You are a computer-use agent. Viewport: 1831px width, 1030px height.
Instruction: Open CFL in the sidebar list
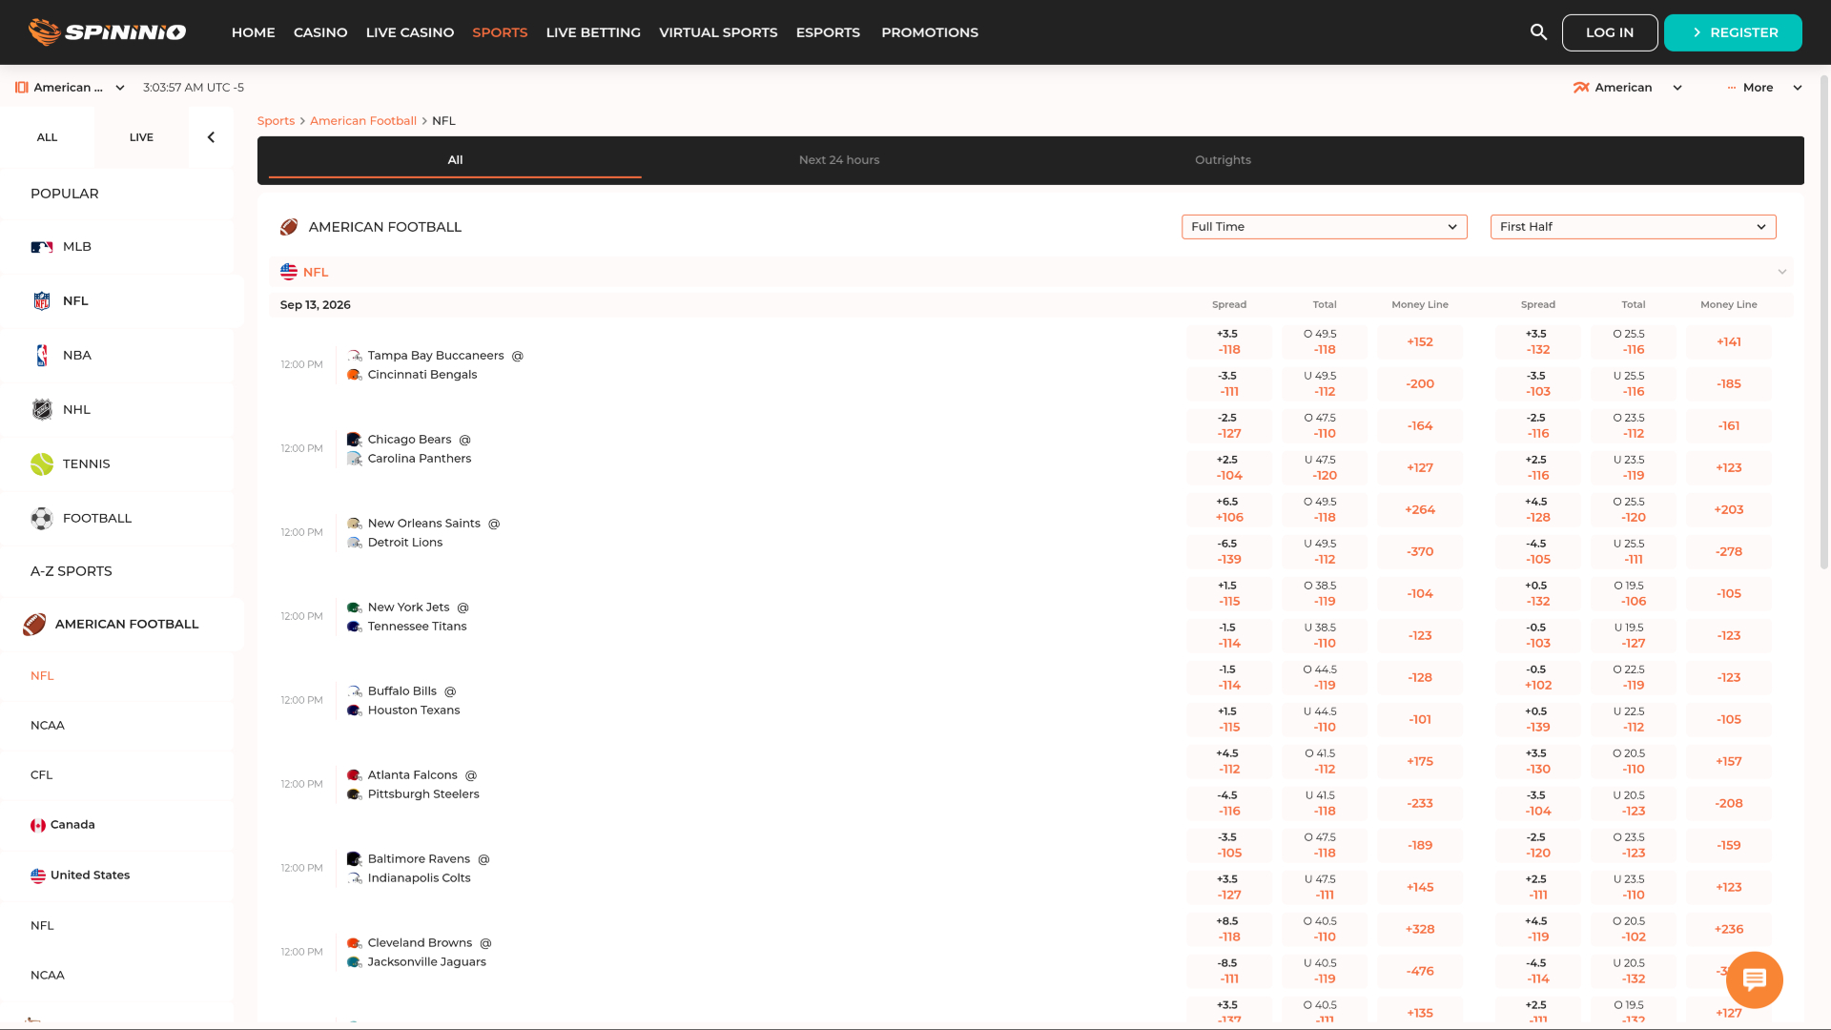(42, 775)
